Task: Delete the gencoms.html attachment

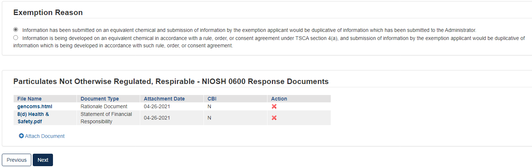Action: [x=274, y=106]
